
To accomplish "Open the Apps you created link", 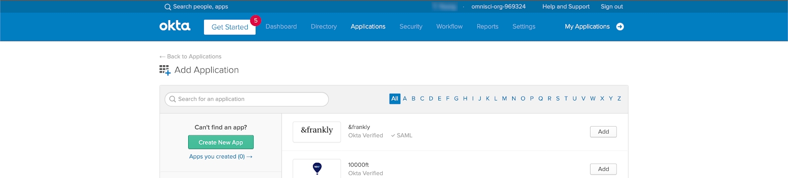I will click(221, 156).
